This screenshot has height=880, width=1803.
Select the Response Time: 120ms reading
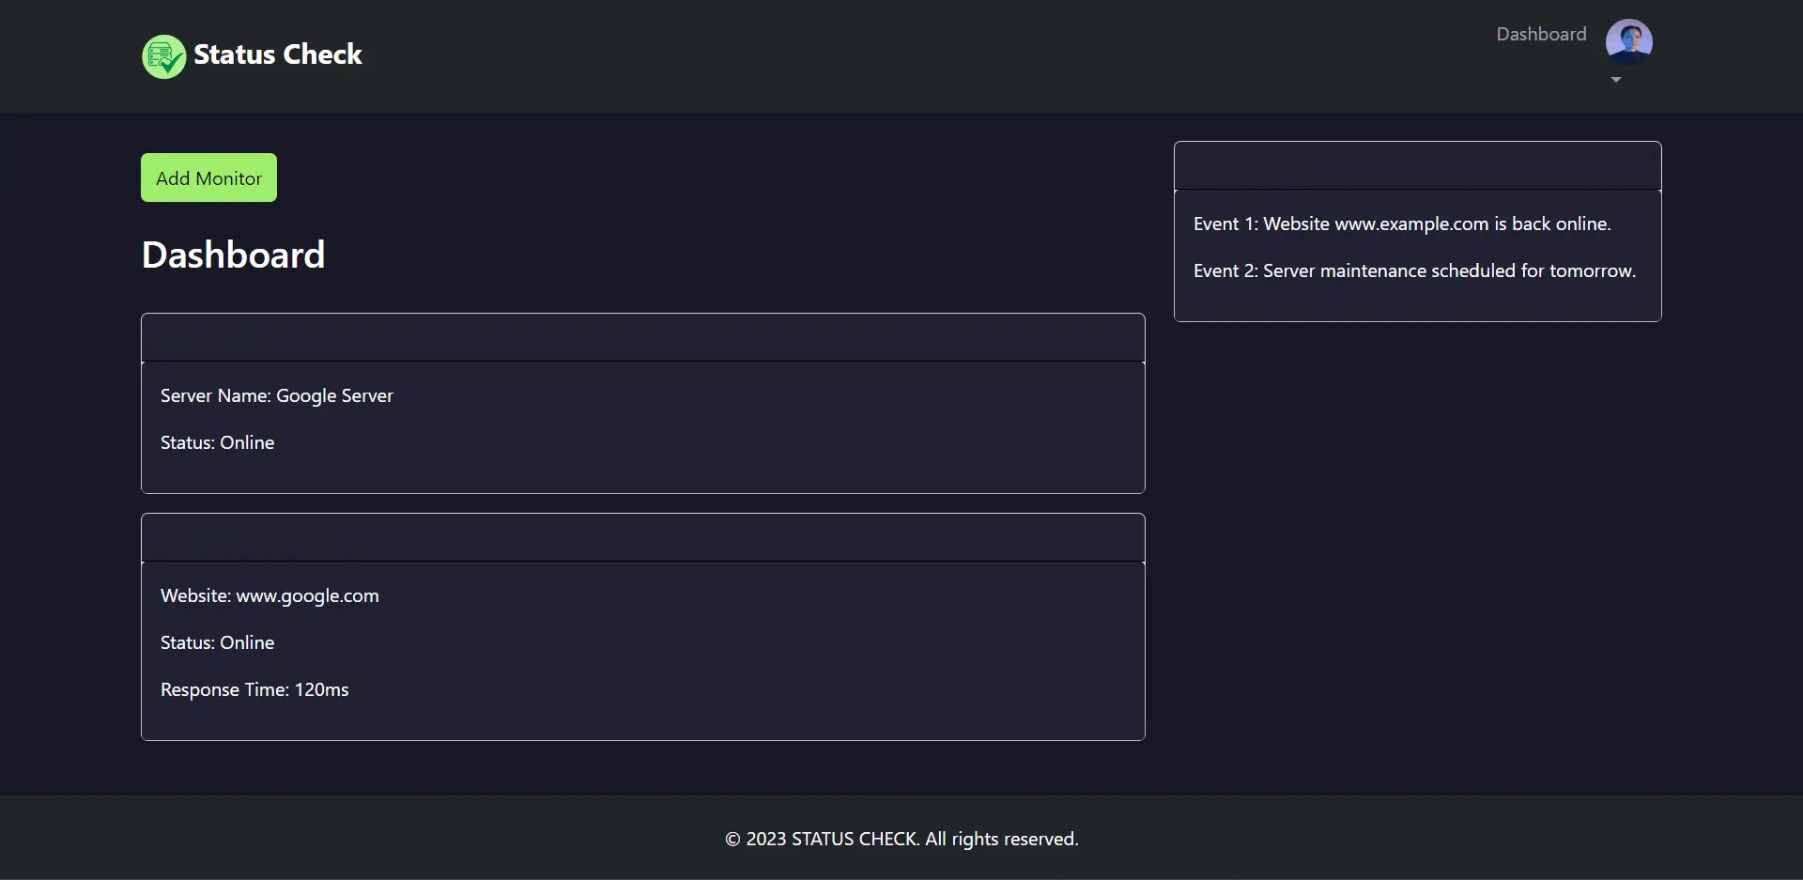254,688
